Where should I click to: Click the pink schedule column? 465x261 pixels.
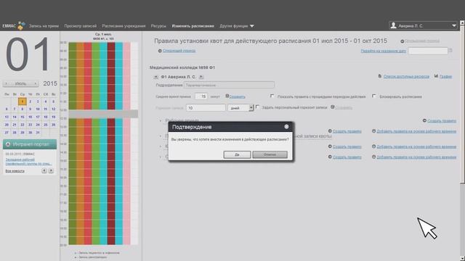tap(126, 144)
